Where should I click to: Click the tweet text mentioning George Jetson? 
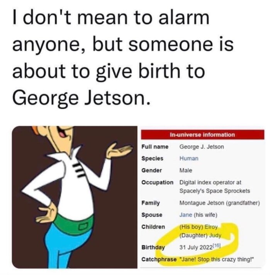tap(123, 58)
